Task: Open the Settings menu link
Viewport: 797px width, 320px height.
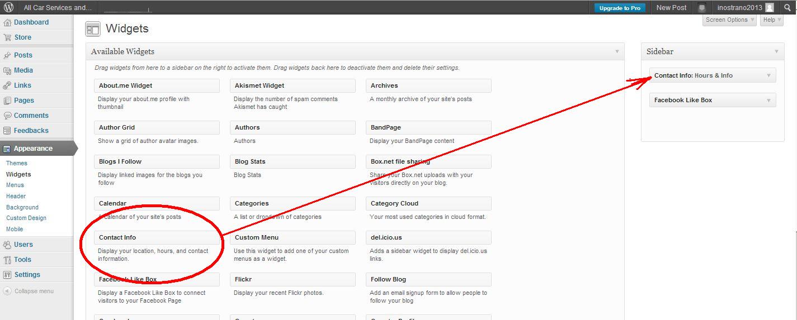Action: coord(27,275)
